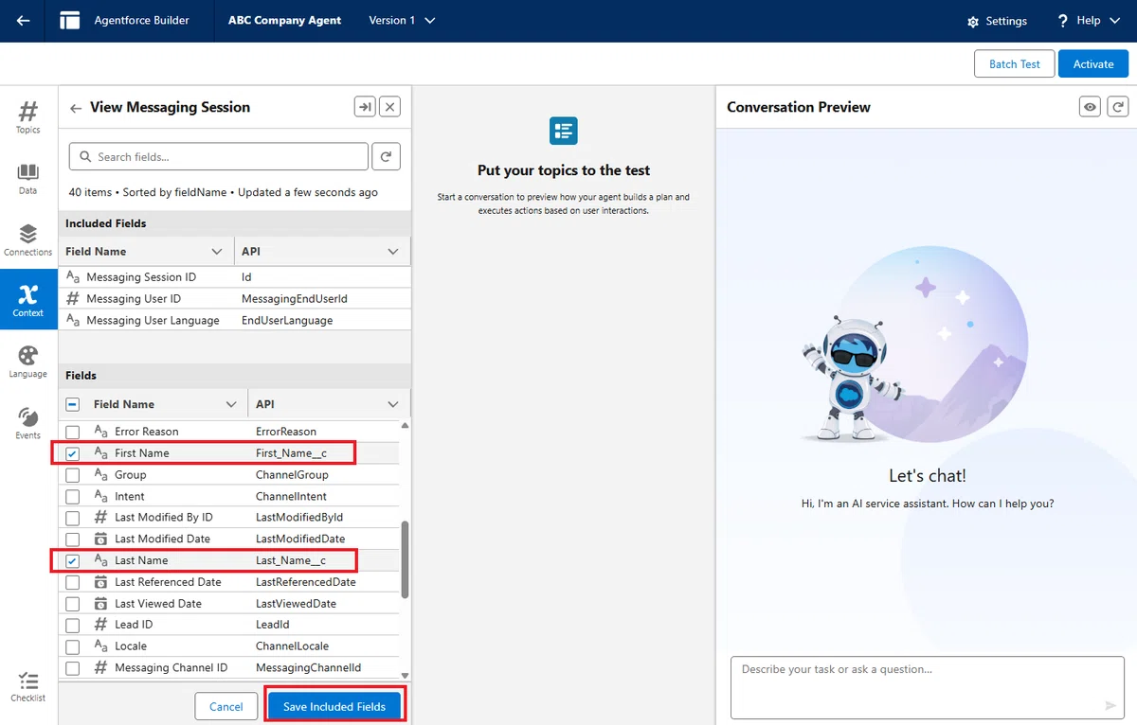Image resolution: width=1137 pixels, height=725 pixels.
Task: Open Included Fields API column menu
Action: coord(393,252)
